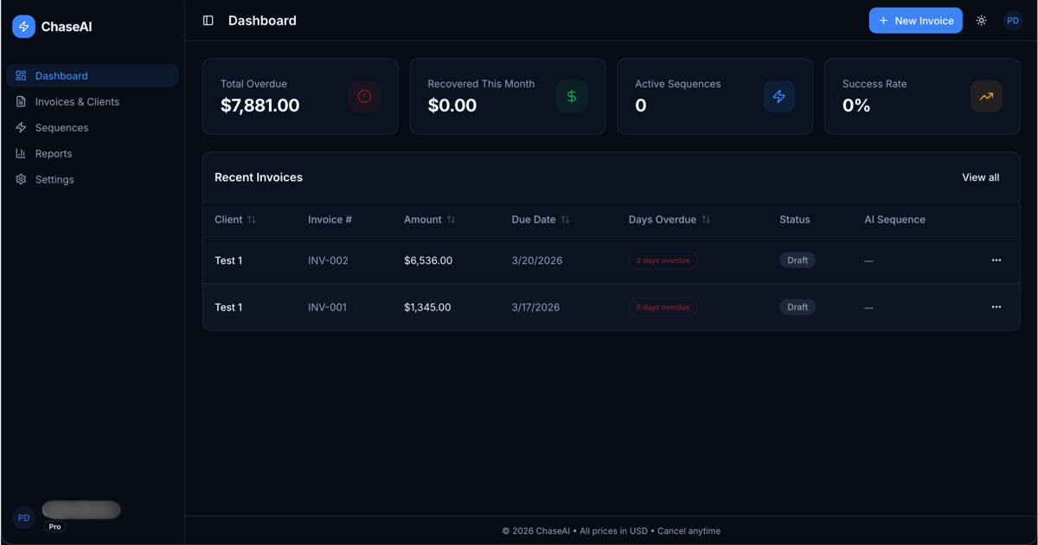Open the PD profile avatar in sidebar footer

point(23,517)
